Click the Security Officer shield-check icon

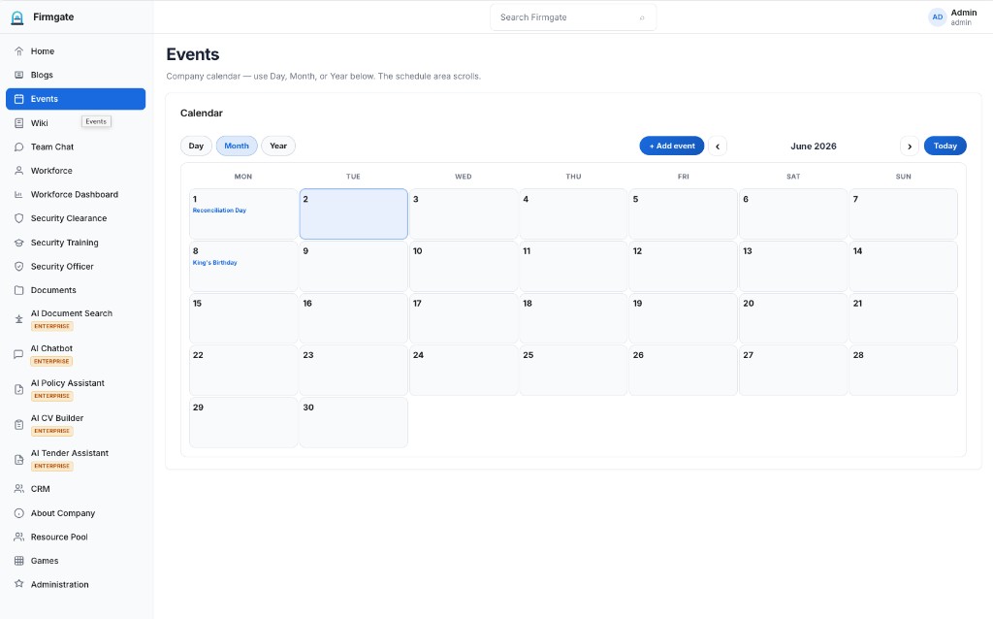click(19, 267)
